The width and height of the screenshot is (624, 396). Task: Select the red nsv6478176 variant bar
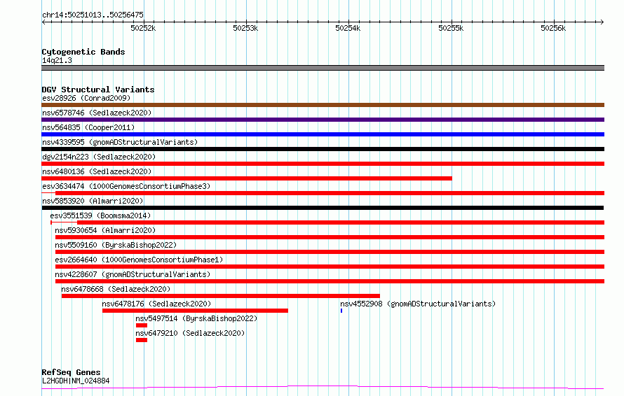click(195, 311)
